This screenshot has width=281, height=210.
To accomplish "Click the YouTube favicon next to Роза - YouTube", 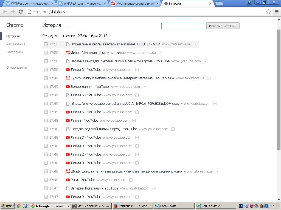I will tap(68, 180).
